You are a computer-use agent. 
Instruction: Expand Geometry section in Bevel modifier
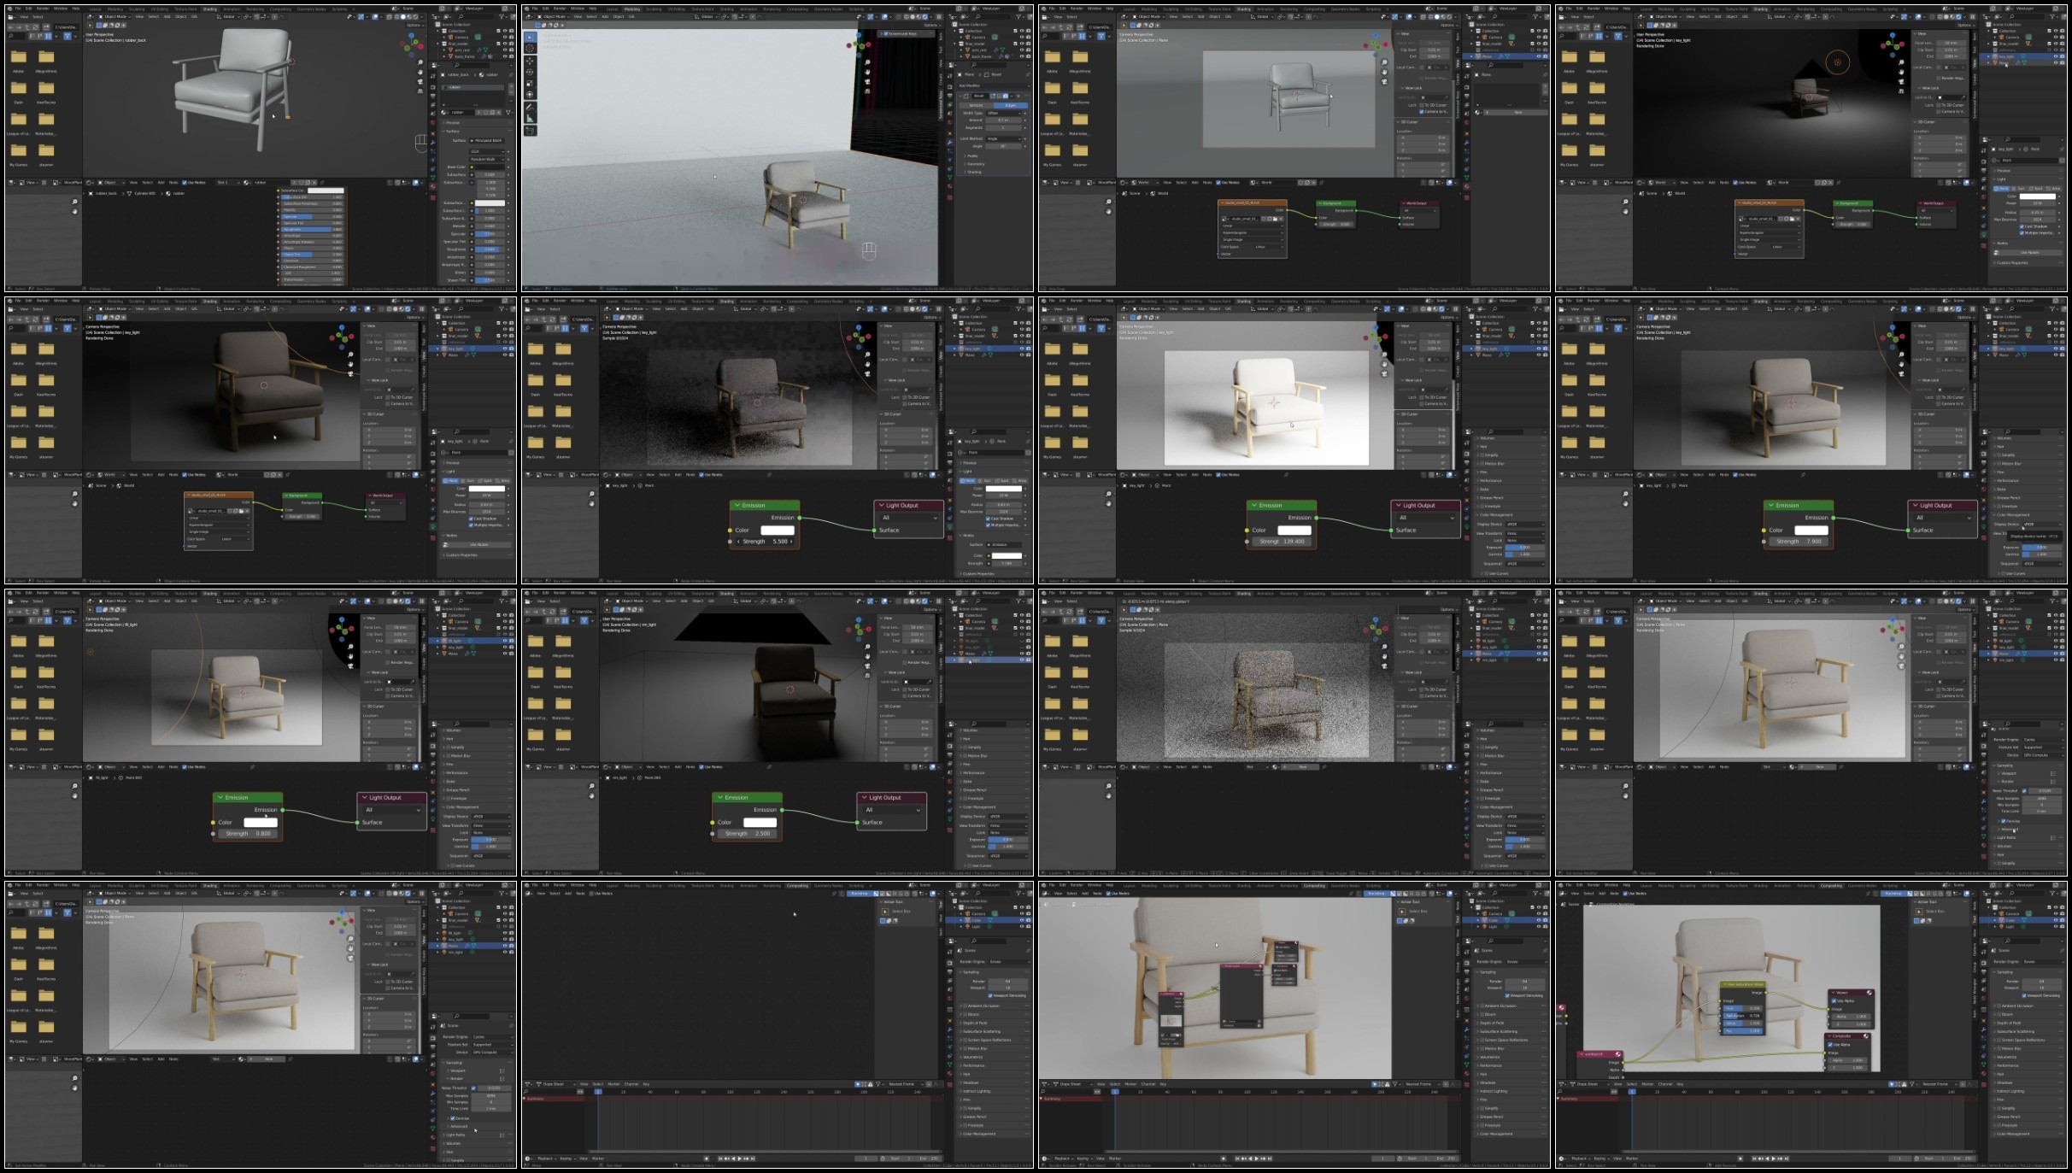click(974, 164)
